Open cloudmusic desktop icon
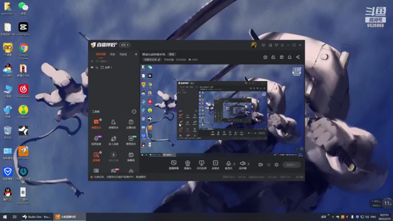393x221 pixels. tap(23, 91)
